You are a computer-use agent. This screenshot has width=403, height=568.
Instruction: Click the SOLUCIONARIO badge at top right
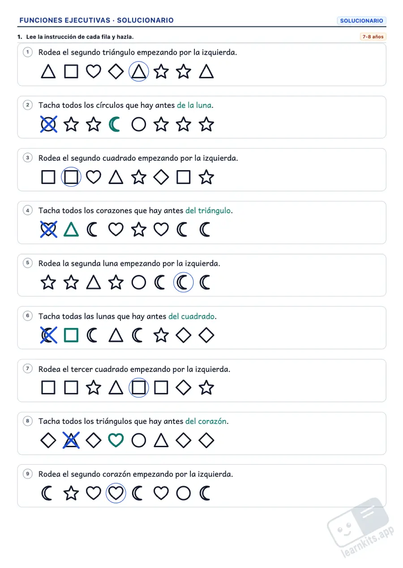click(x=361, y=21)
